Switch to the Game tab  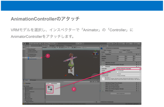coord(52,46)
